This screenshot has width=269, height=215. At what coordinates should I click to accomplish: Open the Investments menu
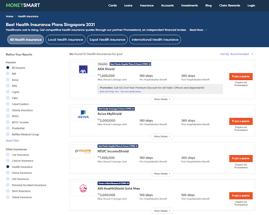point(189,5)
